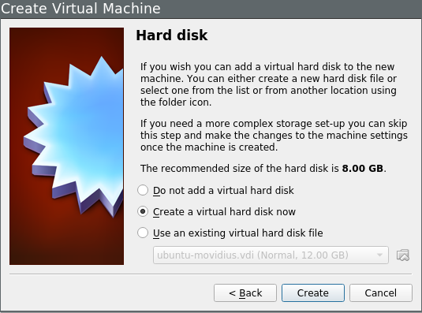Enable the 'Use an existing virtual hard disk file' radio circle
422x313 pixels.
pos(143,233)
